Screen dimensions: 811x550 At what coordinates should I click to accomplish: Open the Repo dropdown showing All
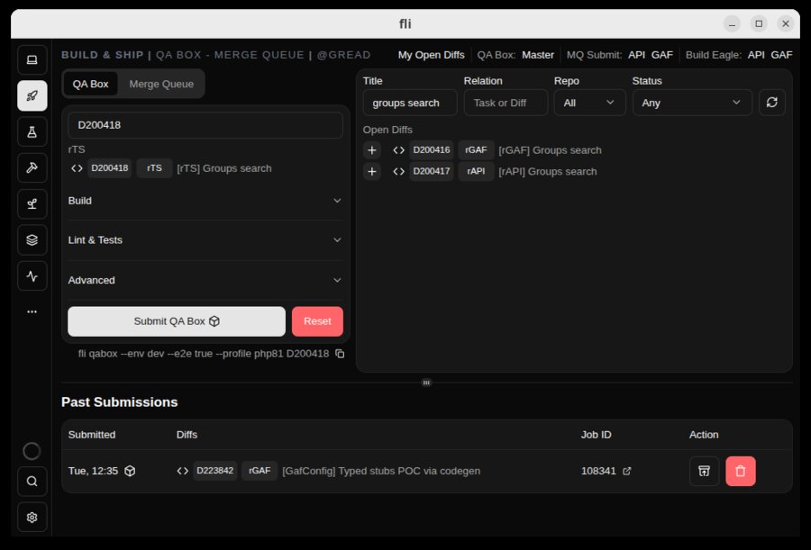[589, 103]
